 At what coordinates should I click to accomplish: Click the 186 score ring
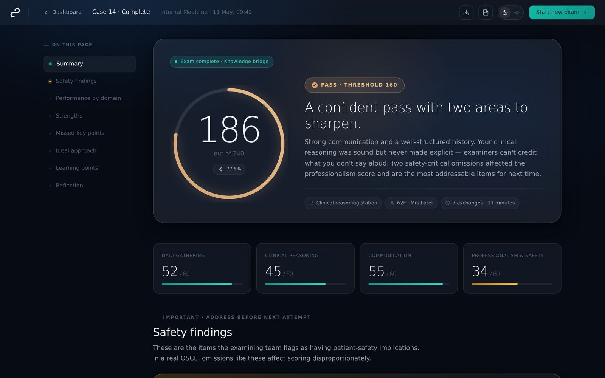pos(229,144)
